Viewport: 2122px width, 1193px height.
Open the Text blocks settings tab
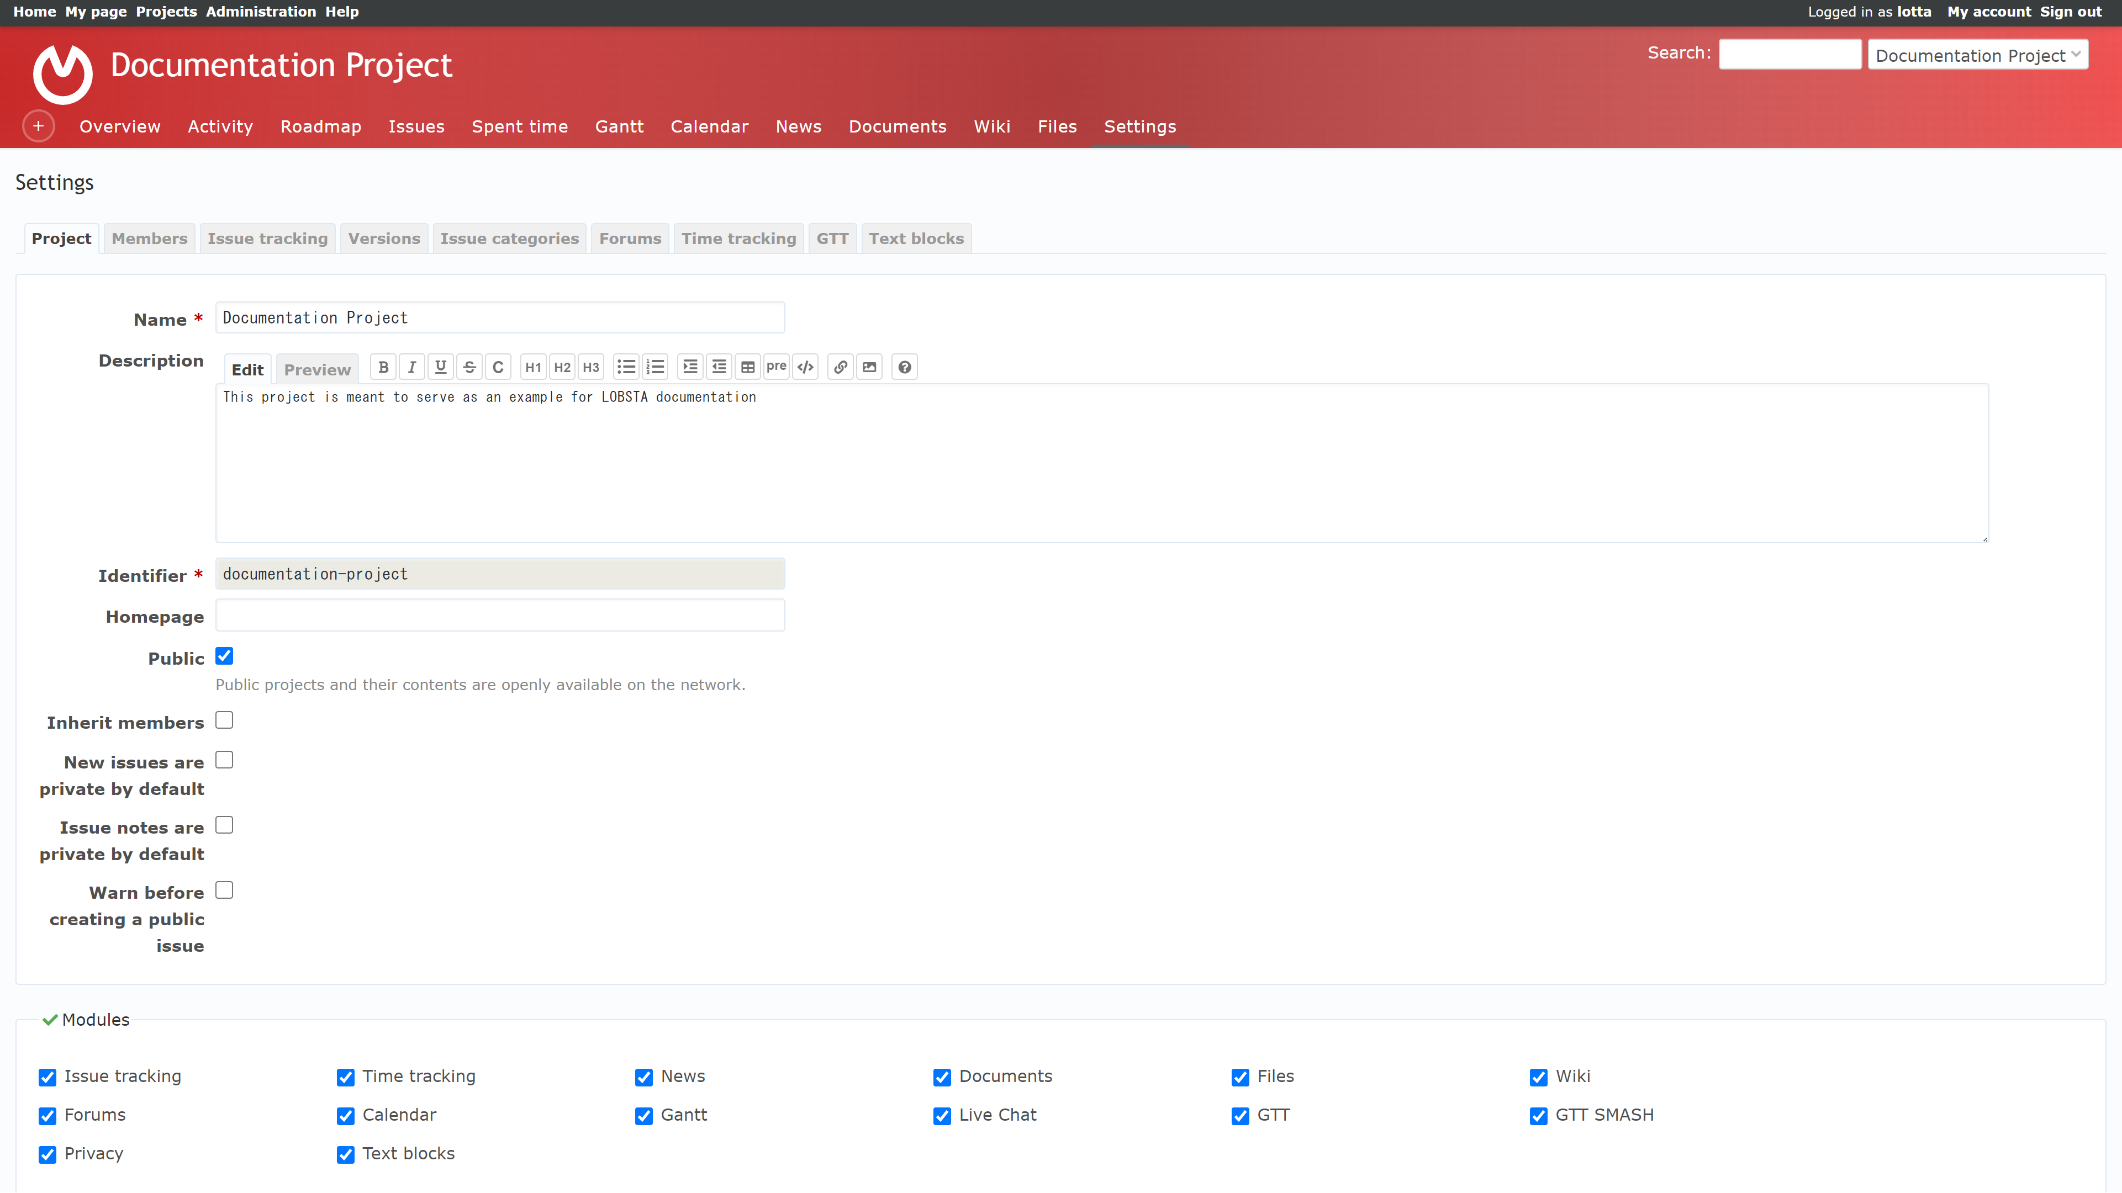tap(916, 238)
